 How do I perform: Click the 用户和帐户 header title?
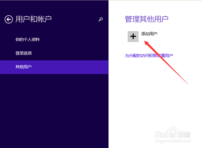pyautogui.click(x=34, y=19)
